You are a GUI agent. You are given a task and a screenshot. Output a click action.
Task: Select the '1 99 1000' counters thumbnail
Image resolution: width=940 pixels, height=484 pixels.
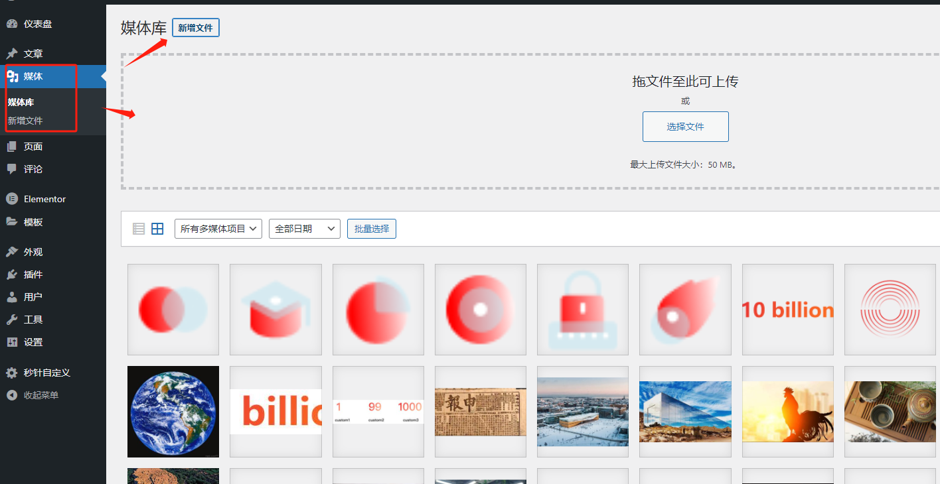tap(378, 412)
